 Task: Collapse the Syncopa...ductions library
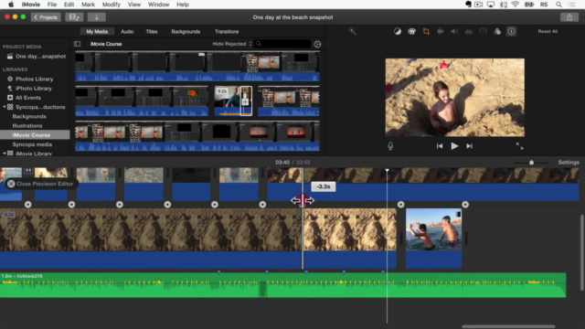pos(5,107)
